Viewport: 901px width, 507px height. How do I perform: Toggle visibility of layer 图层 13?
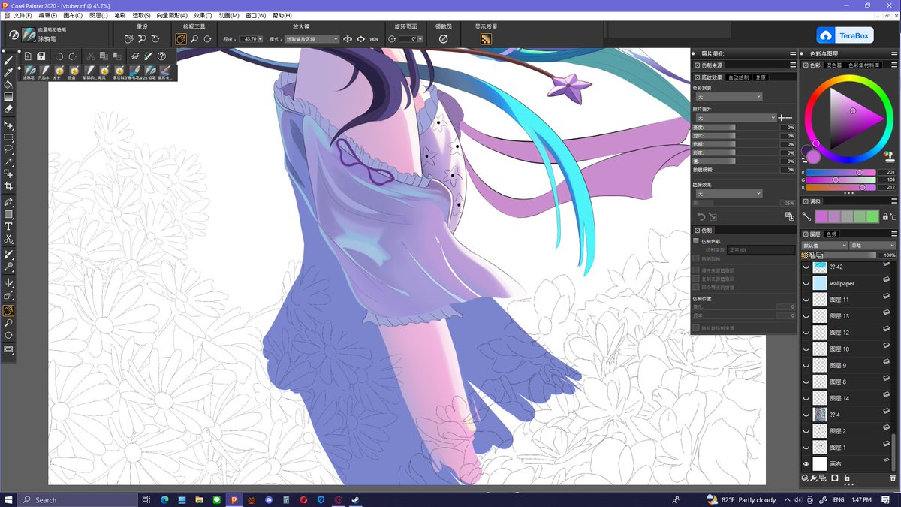click(806, 316)
